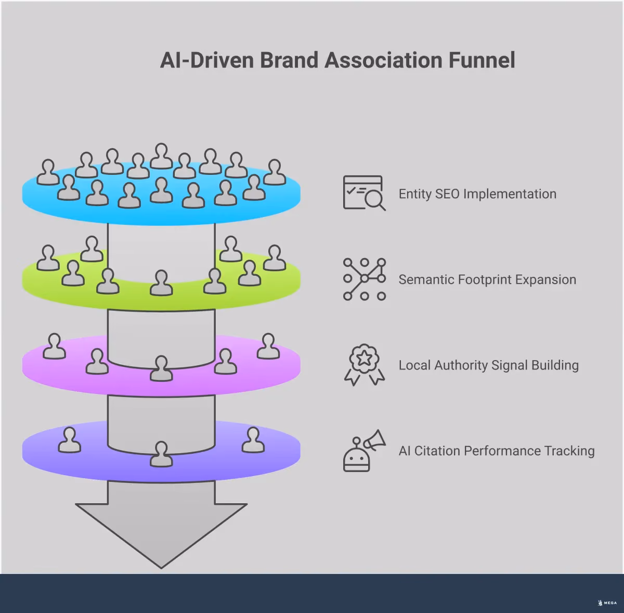Click the large downward funnel arrow

(161, 526)
